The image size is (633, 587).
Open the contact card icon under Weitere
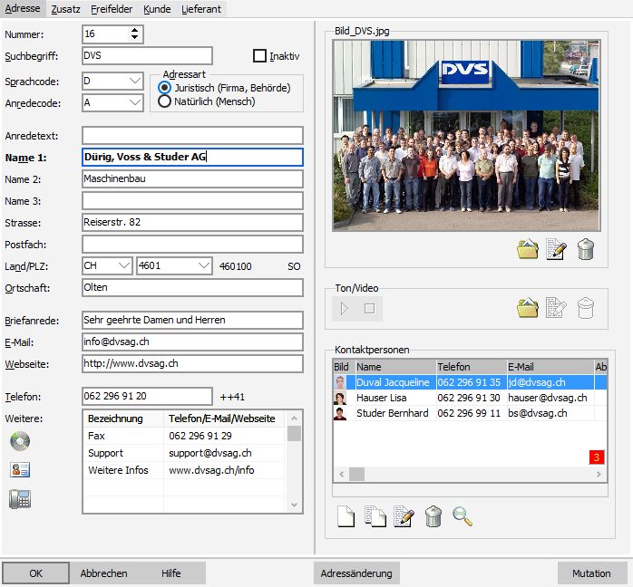click(x=19, y=469)
